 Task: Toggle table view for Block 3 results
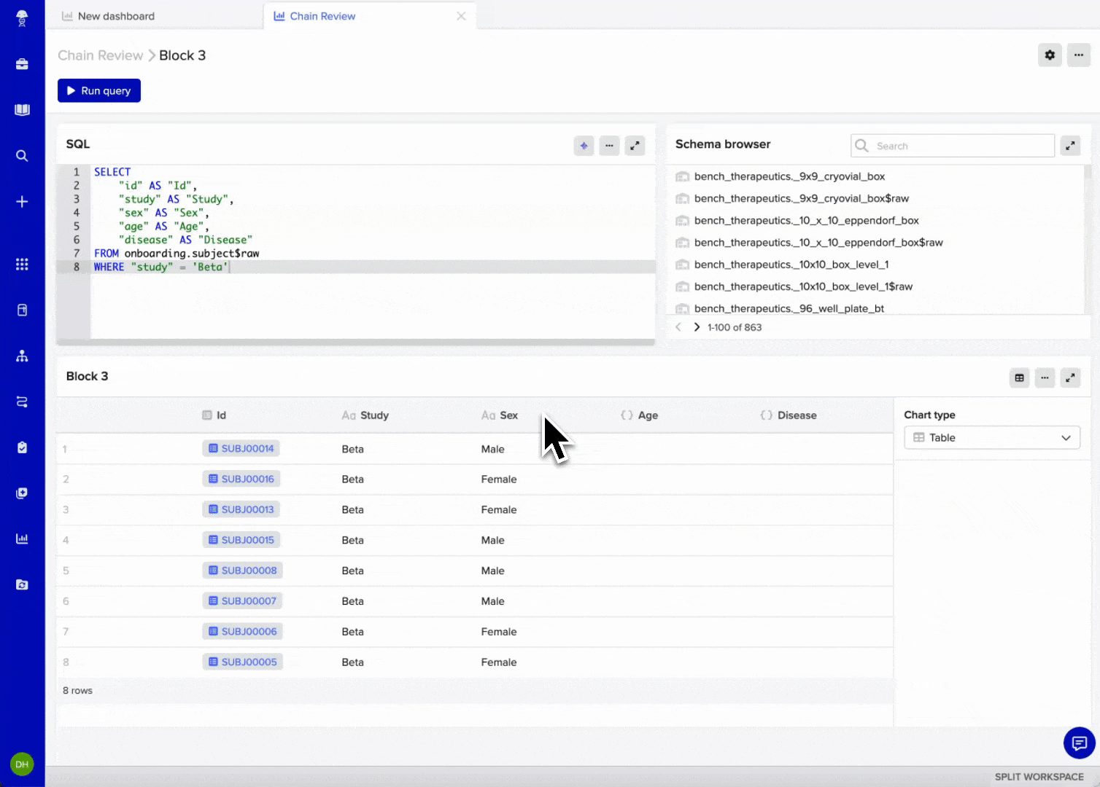1019,377
